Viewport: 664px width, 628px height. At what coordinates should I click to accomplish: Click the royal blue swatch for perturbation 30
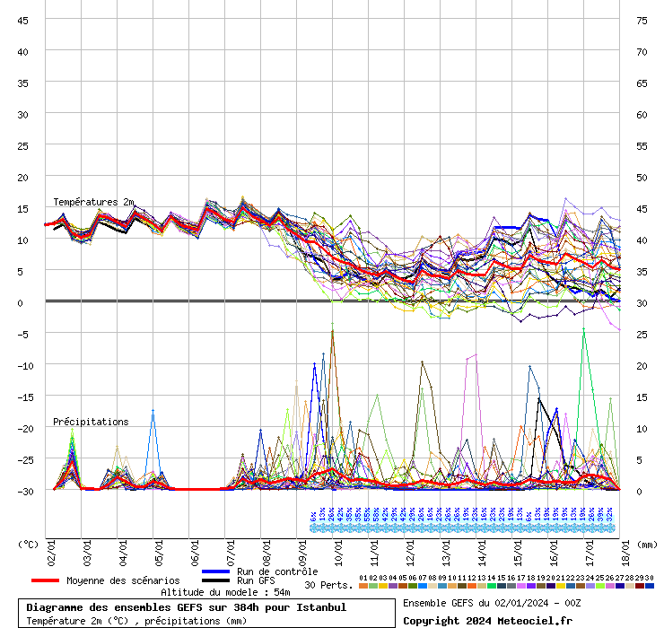pos(649,586)
